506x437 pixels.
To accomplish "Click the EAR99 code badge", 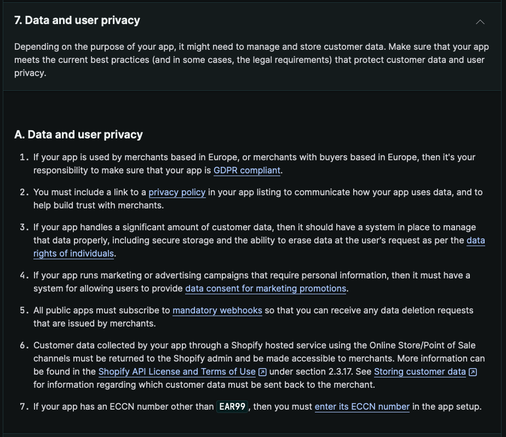I will pyautogui.click(x=233, y=406).
